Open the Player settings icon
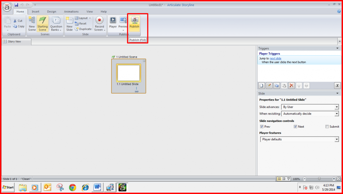The image size is (343, 194). click(x=113, y=23)
